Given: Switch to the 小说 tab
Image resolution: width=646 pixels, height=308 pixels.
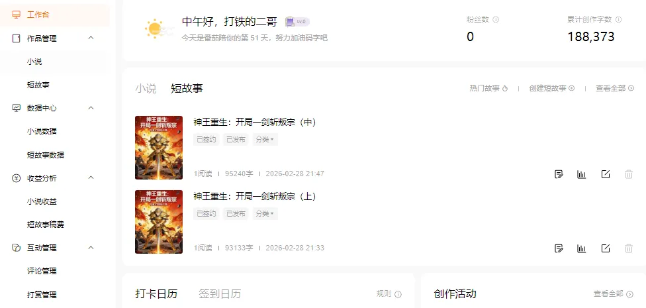Looking at the screenshot, I should click(x=146, y=88).
